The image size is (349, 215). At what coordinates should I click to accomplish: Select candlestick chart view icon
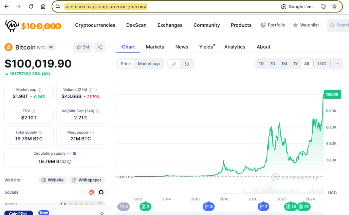point(186,64)
